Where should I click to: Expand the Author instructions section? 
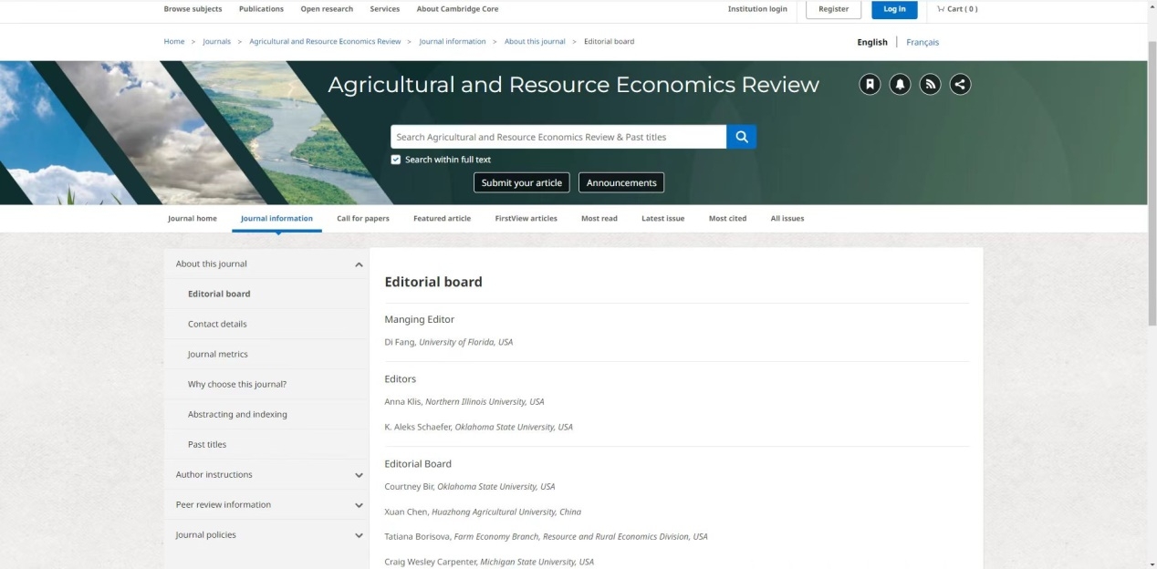tap(359, 475)
